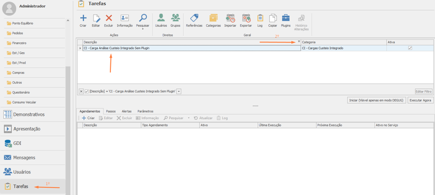Screen dimensions: 435x195
Task: Expand the Pesquisar dropdown arrow in Ações
Action: click(142, 29)
